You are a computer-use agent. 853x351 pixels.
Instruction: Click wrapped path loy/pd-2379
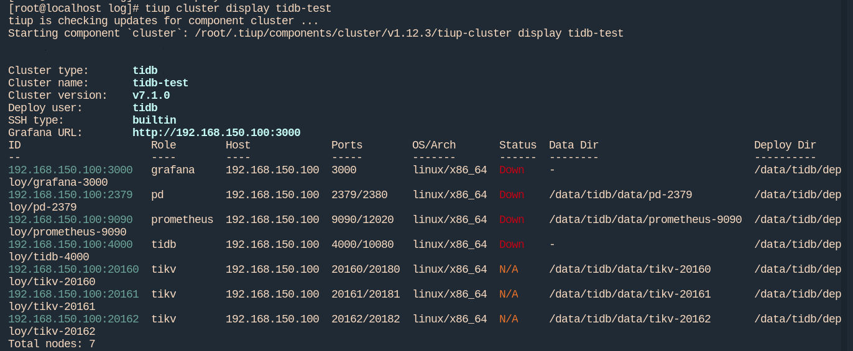coord(42,207)
